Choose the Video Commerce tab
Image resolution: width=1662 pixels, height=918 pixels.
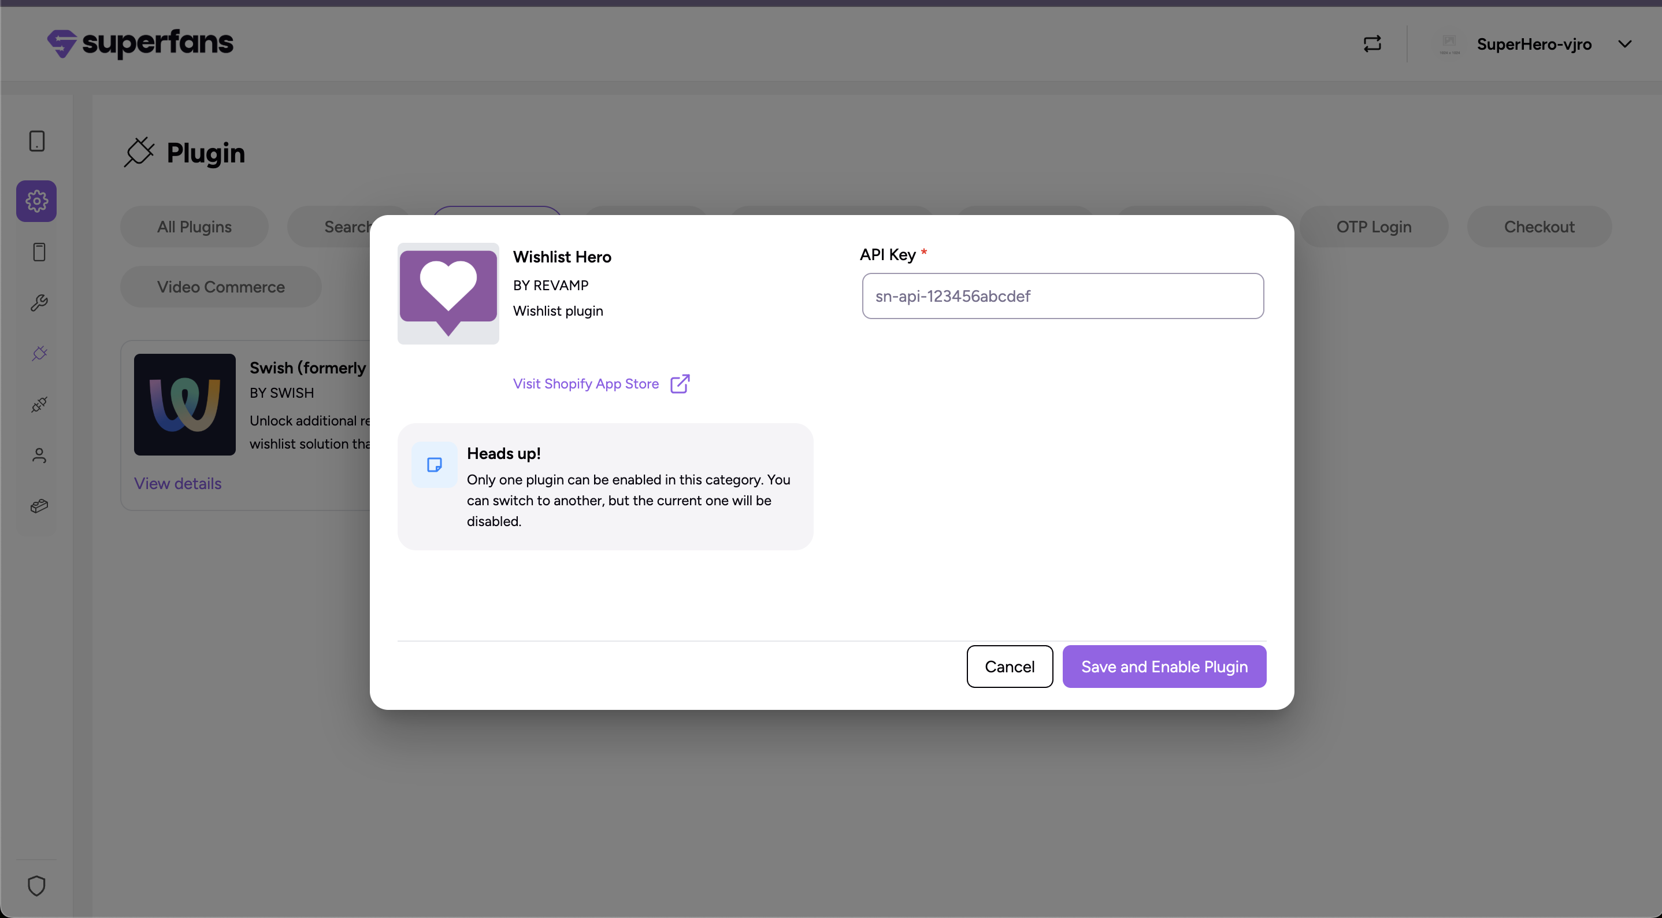click(221, 287)
